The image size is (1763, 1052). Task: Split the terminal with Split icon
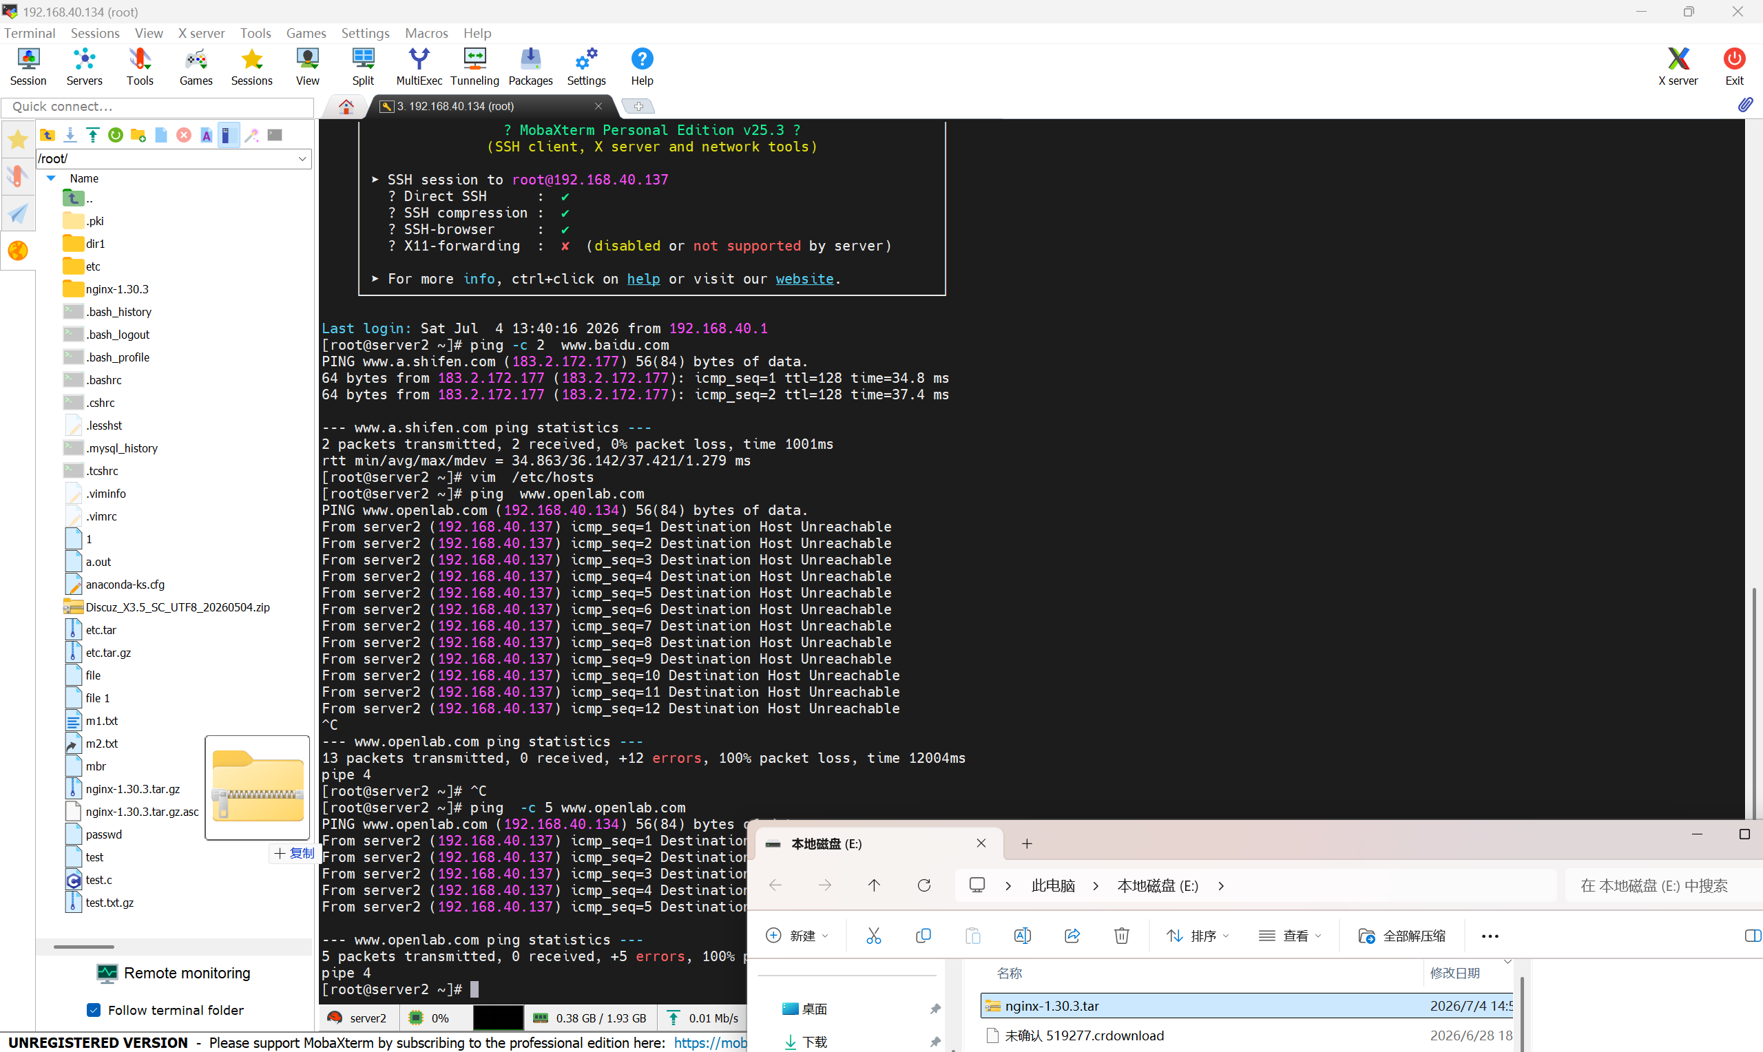(x=363, y=67)
